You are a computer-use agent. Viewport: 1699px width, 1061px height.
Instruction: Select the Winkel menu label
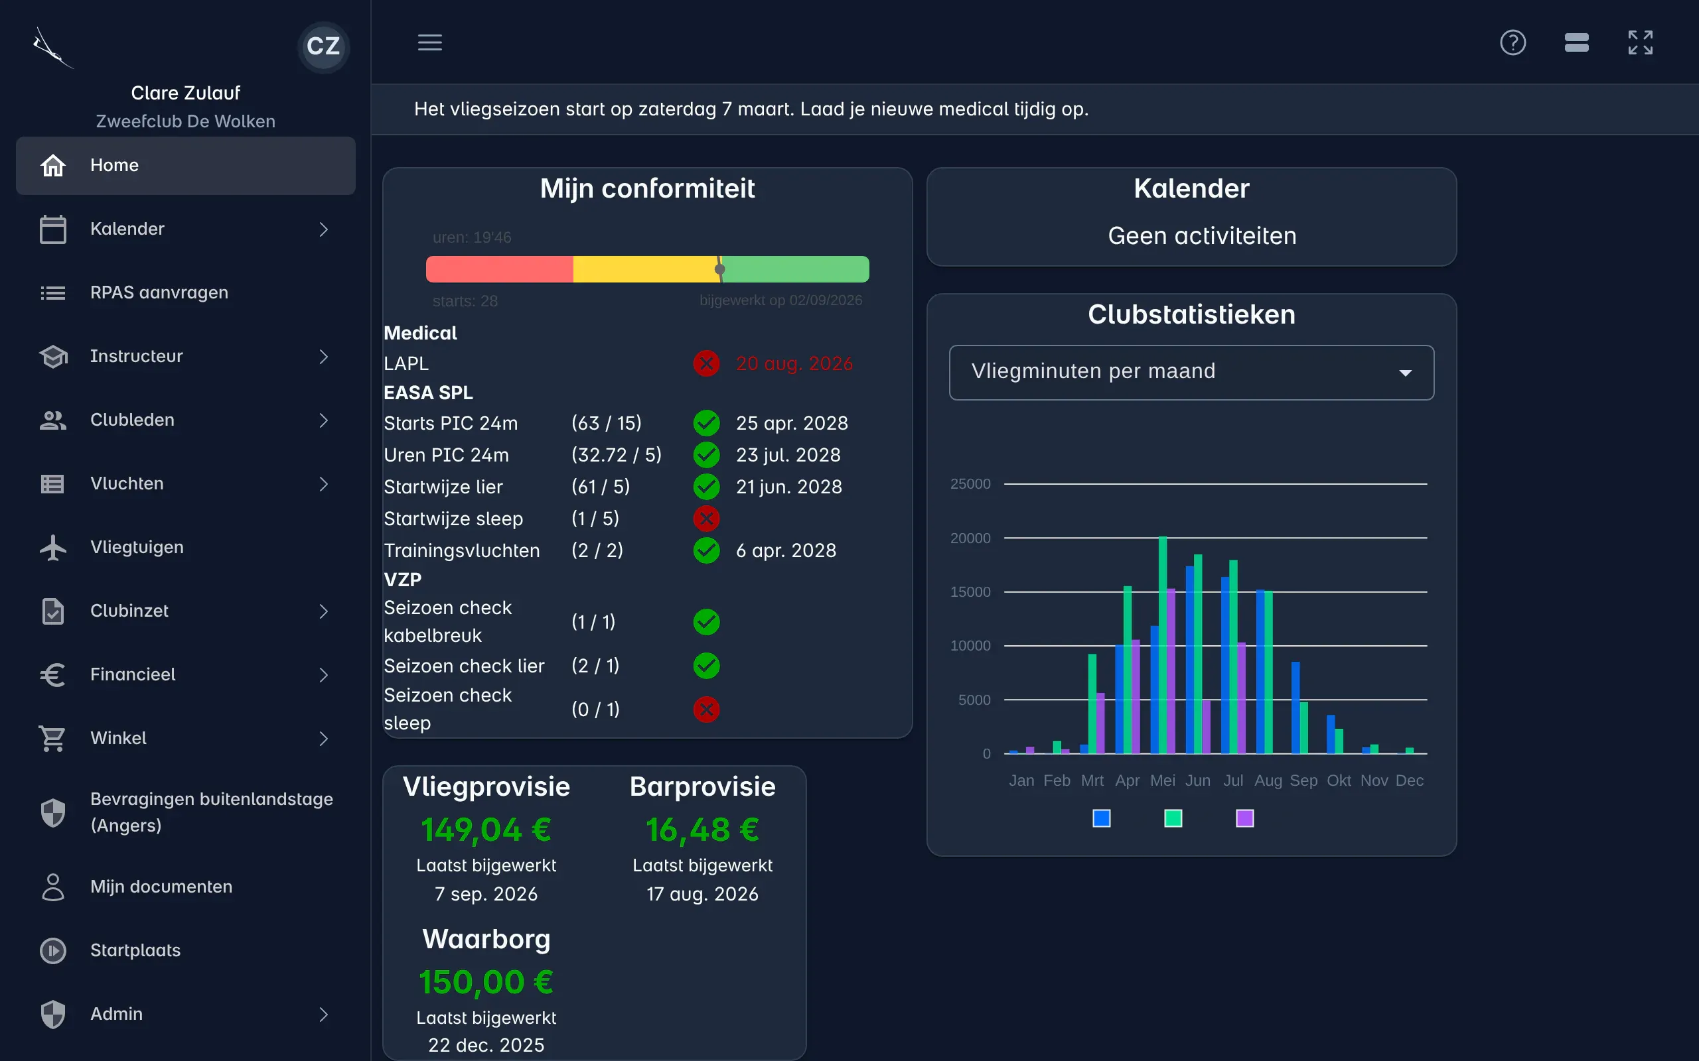point(119,738)
